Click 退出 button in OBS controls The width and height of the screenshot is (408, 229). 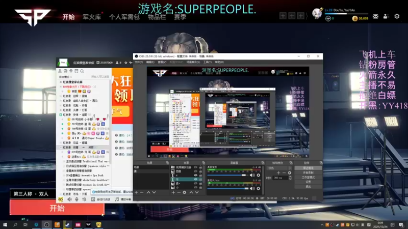coord(308,187)
